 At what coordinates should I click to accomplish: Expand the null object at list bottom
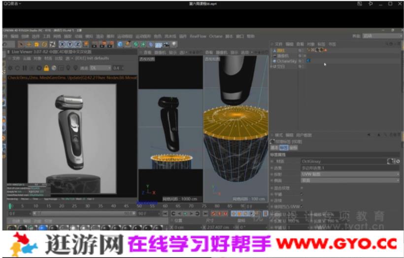tap(271, 66)
